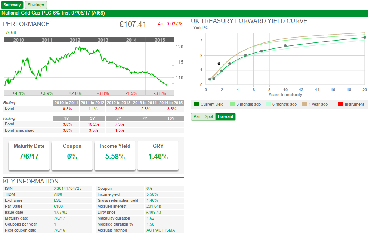Viewport: 368px width, 233px height.
Task: Click the AI68 value in the TIDM row
Action: [58, 194]
